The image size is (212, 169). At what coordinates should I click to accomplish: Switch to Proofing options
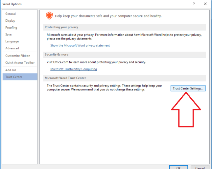tap(11, 28)
